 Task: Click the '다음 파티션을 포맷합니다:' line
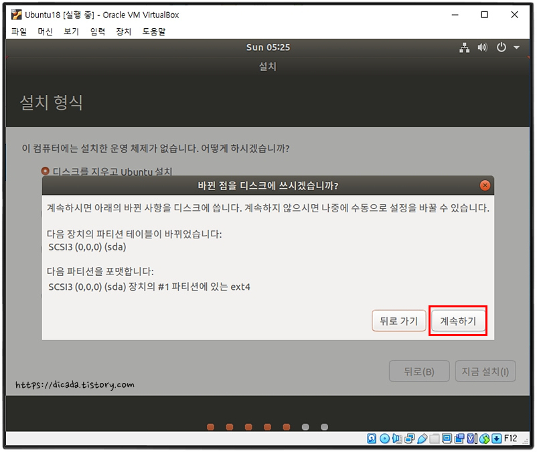pos(100,271)
